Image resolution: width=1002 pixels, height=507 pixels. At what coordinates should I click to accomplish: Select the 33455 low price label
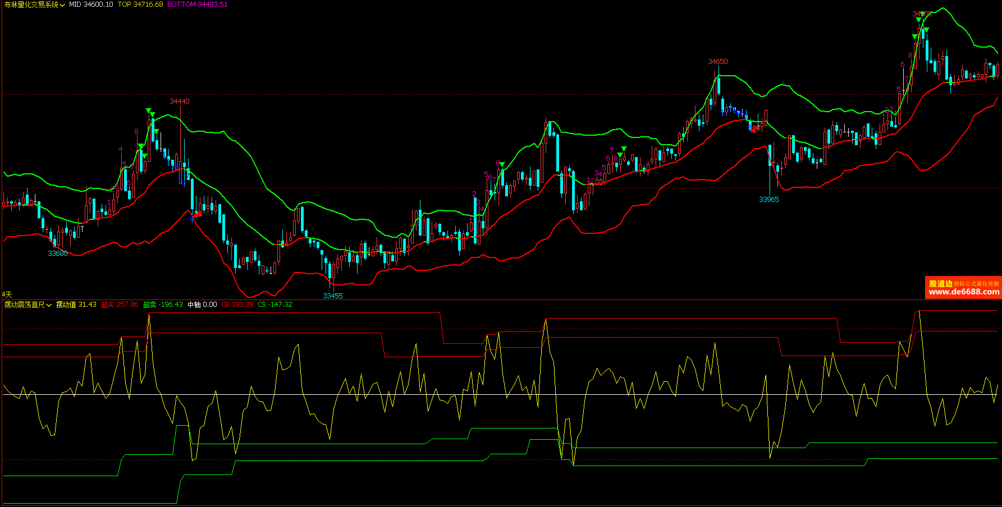[332, 296]
